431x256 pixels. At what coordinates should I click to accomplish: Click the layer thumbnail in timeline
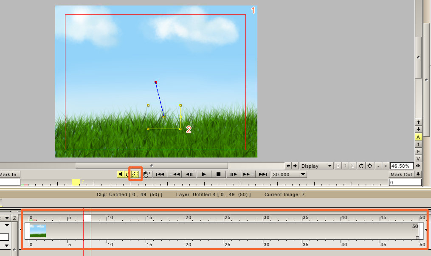pyautogui.click(x=38, y=231)
